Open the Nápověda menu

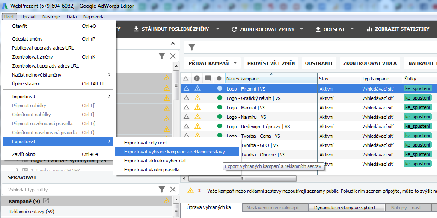point(94,17)
